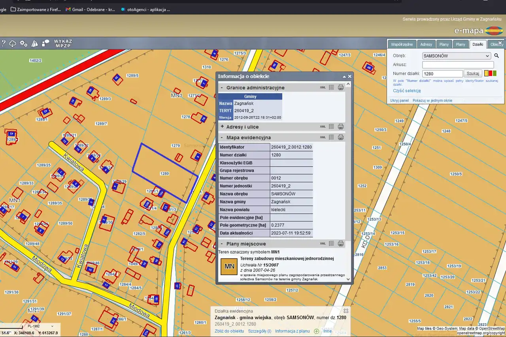This screenshot has height=337, width=506.
Task: Click the person with speech bubble icon
Action: [x=45, y=43]
